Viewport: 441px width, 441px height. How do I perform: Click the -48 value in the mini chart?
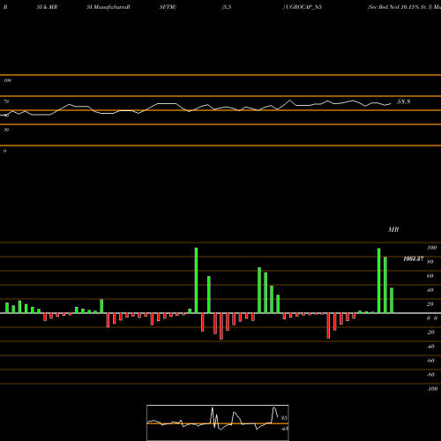[x=284, y=429]
